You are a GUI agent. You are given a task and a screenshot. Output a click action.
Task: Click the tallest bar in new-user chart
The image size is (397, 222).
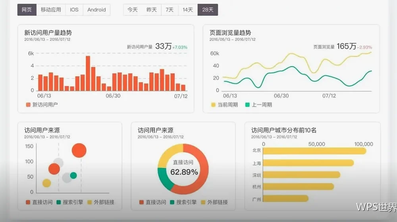[88, 73]
